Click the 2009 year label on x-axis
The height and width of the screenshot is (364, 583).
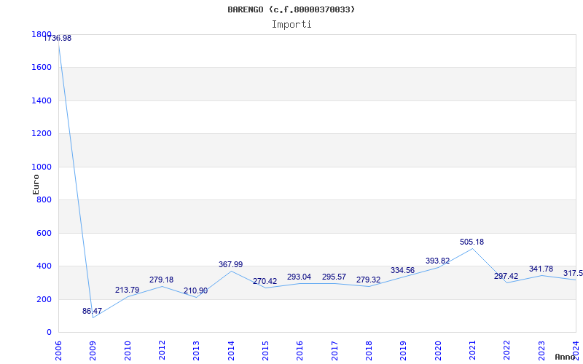[x=93, y=351]
